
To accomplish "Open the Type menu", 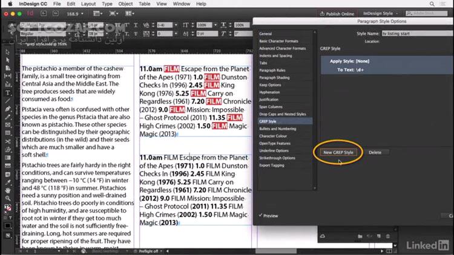I will point(107,4).
